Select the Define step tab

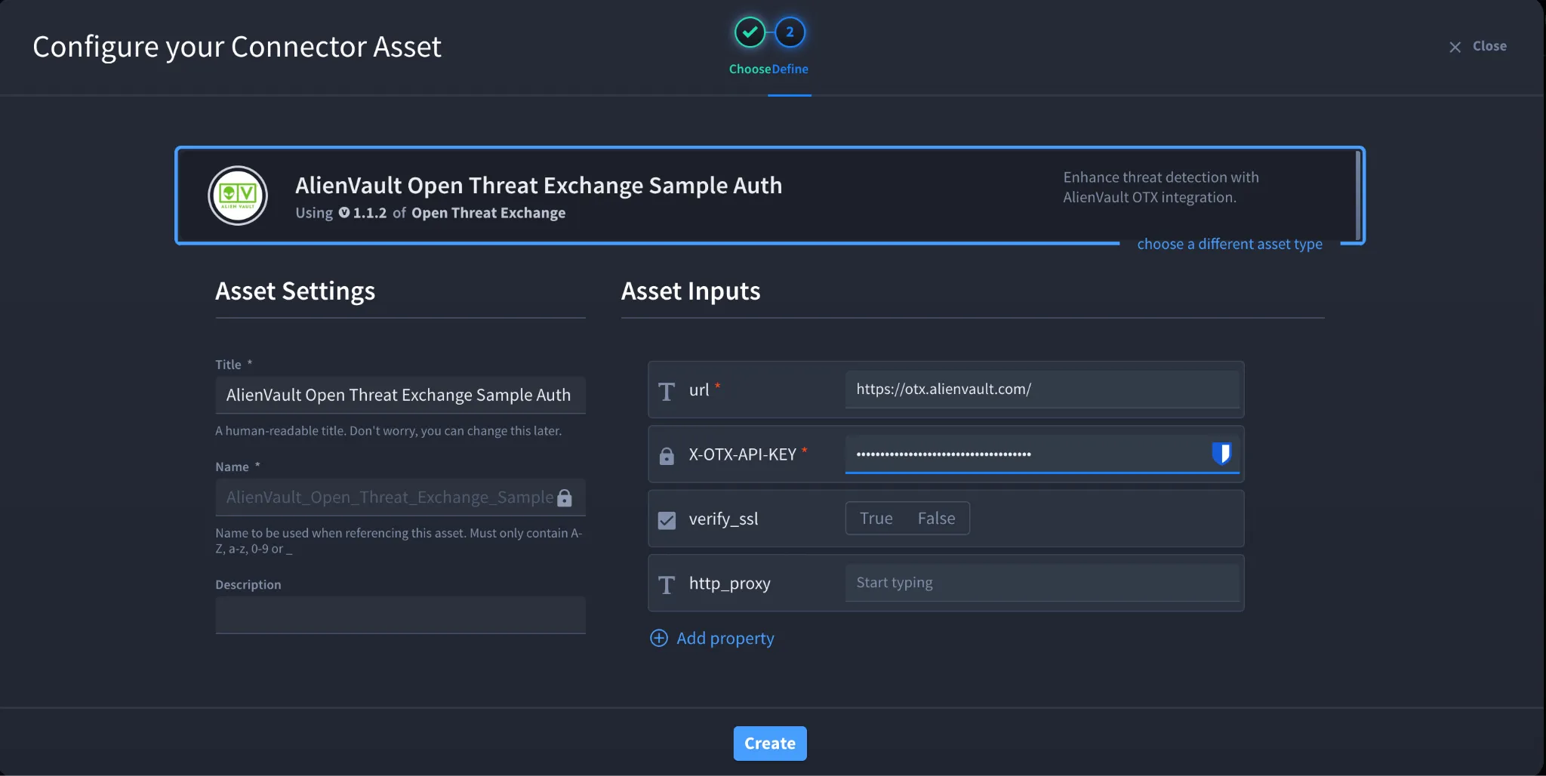point(790,69)
